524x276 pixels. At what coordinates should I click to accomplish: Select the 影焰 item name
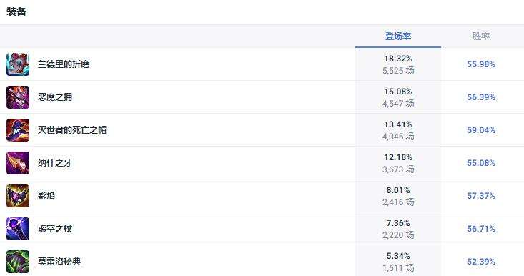pyautogui.click(x=46, y=196)
